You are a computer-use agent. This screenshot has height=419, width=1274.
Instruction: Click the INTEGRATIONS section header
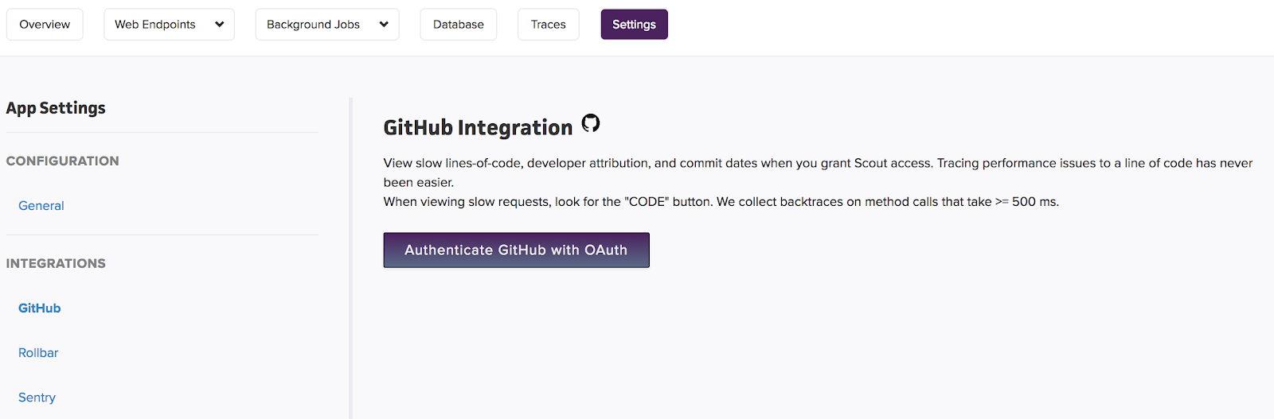pos(56,264)
